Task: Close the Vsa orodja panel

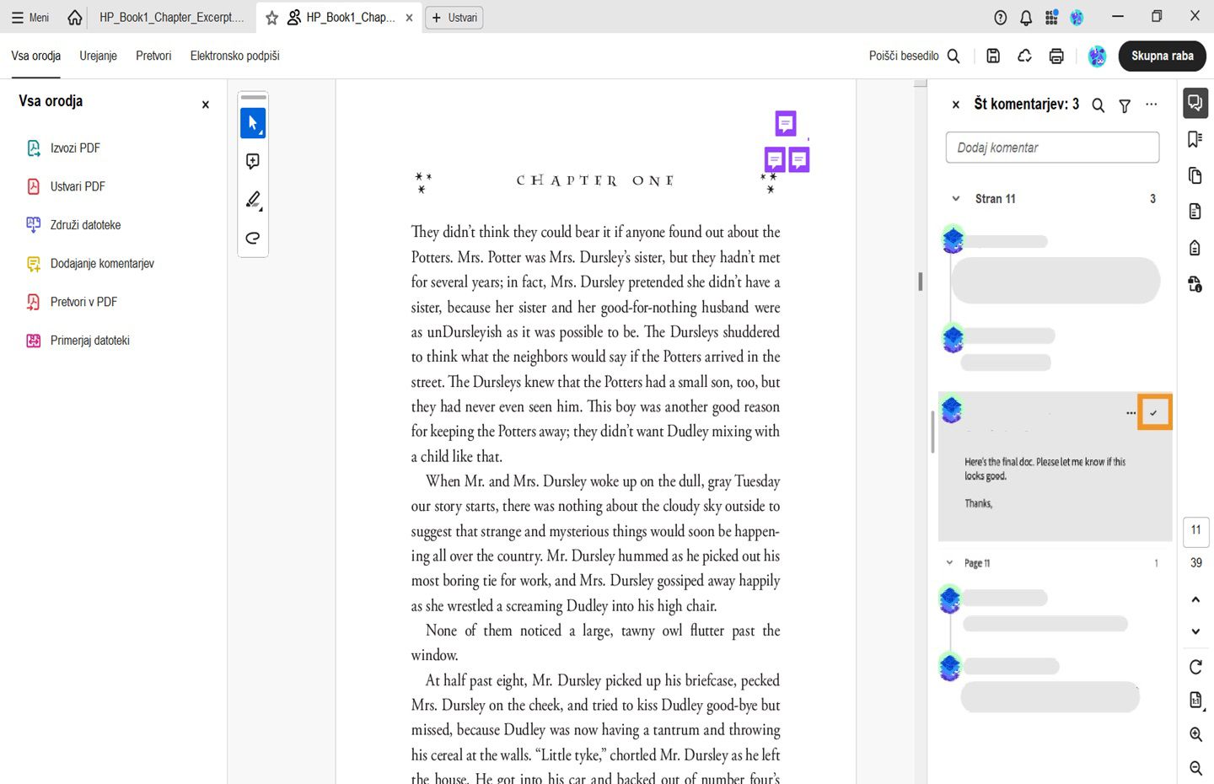Action: click(206, 105)
